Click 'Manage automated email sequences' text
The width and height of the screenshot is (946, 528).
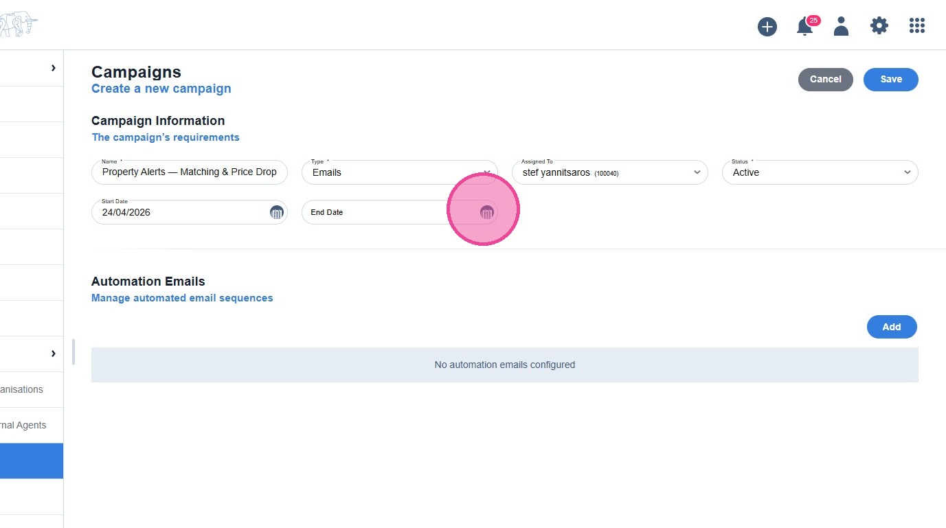[x=182, y=298]
